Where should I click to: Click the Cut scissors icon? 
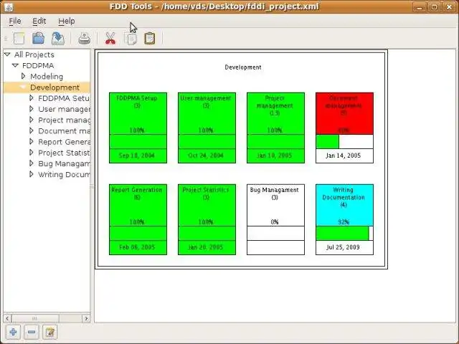point(110,38)
